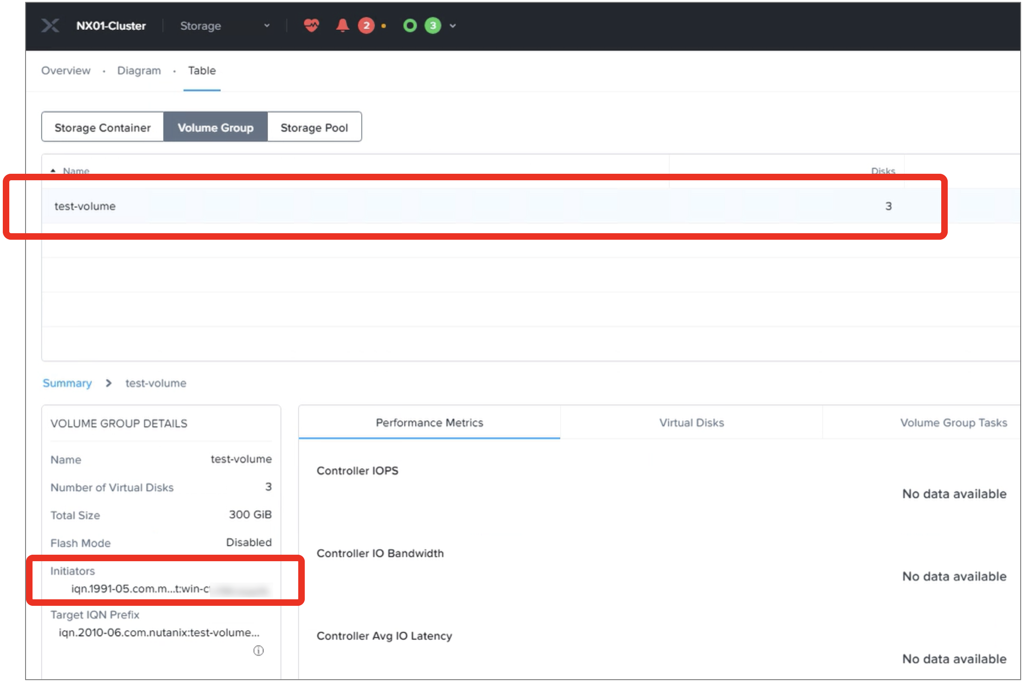Select the Volume Group toggle button
This screenshot has height=682, width=1023.
[x=216, y=127]
